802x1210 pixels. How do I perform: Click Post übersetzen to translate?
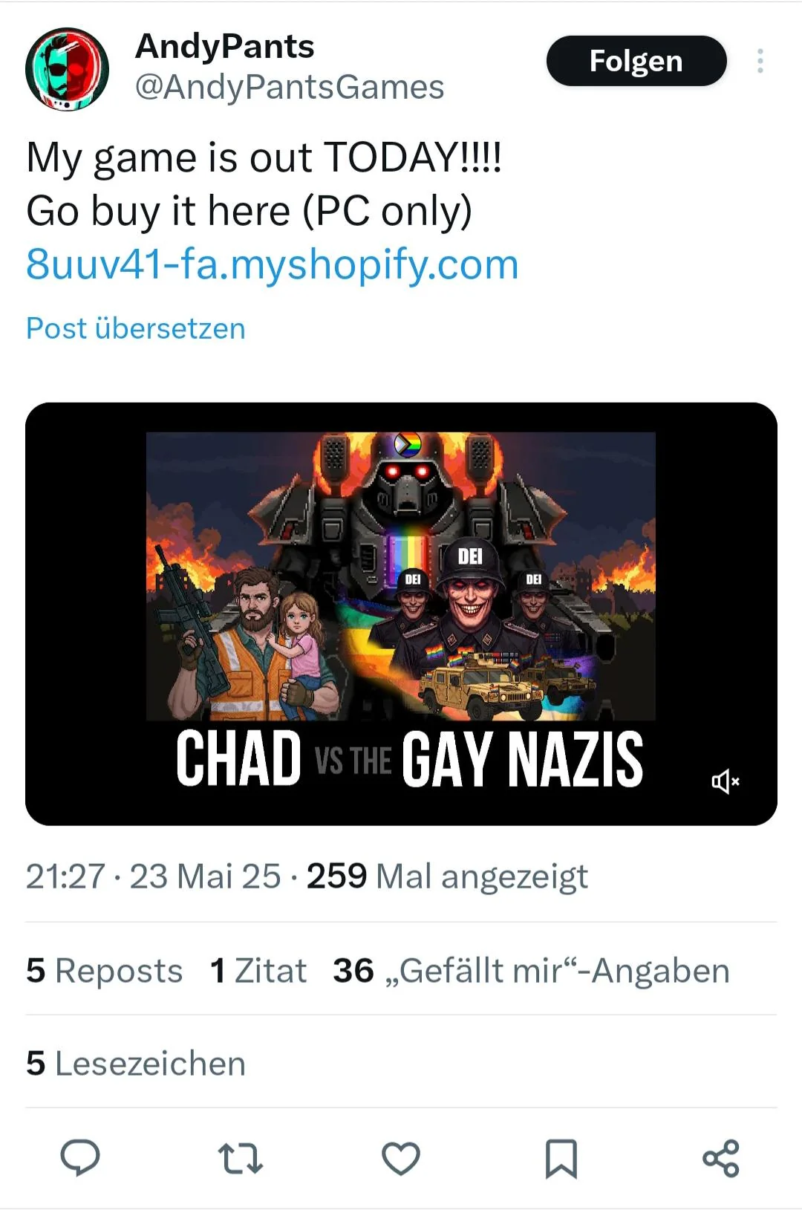coord(136,328)
